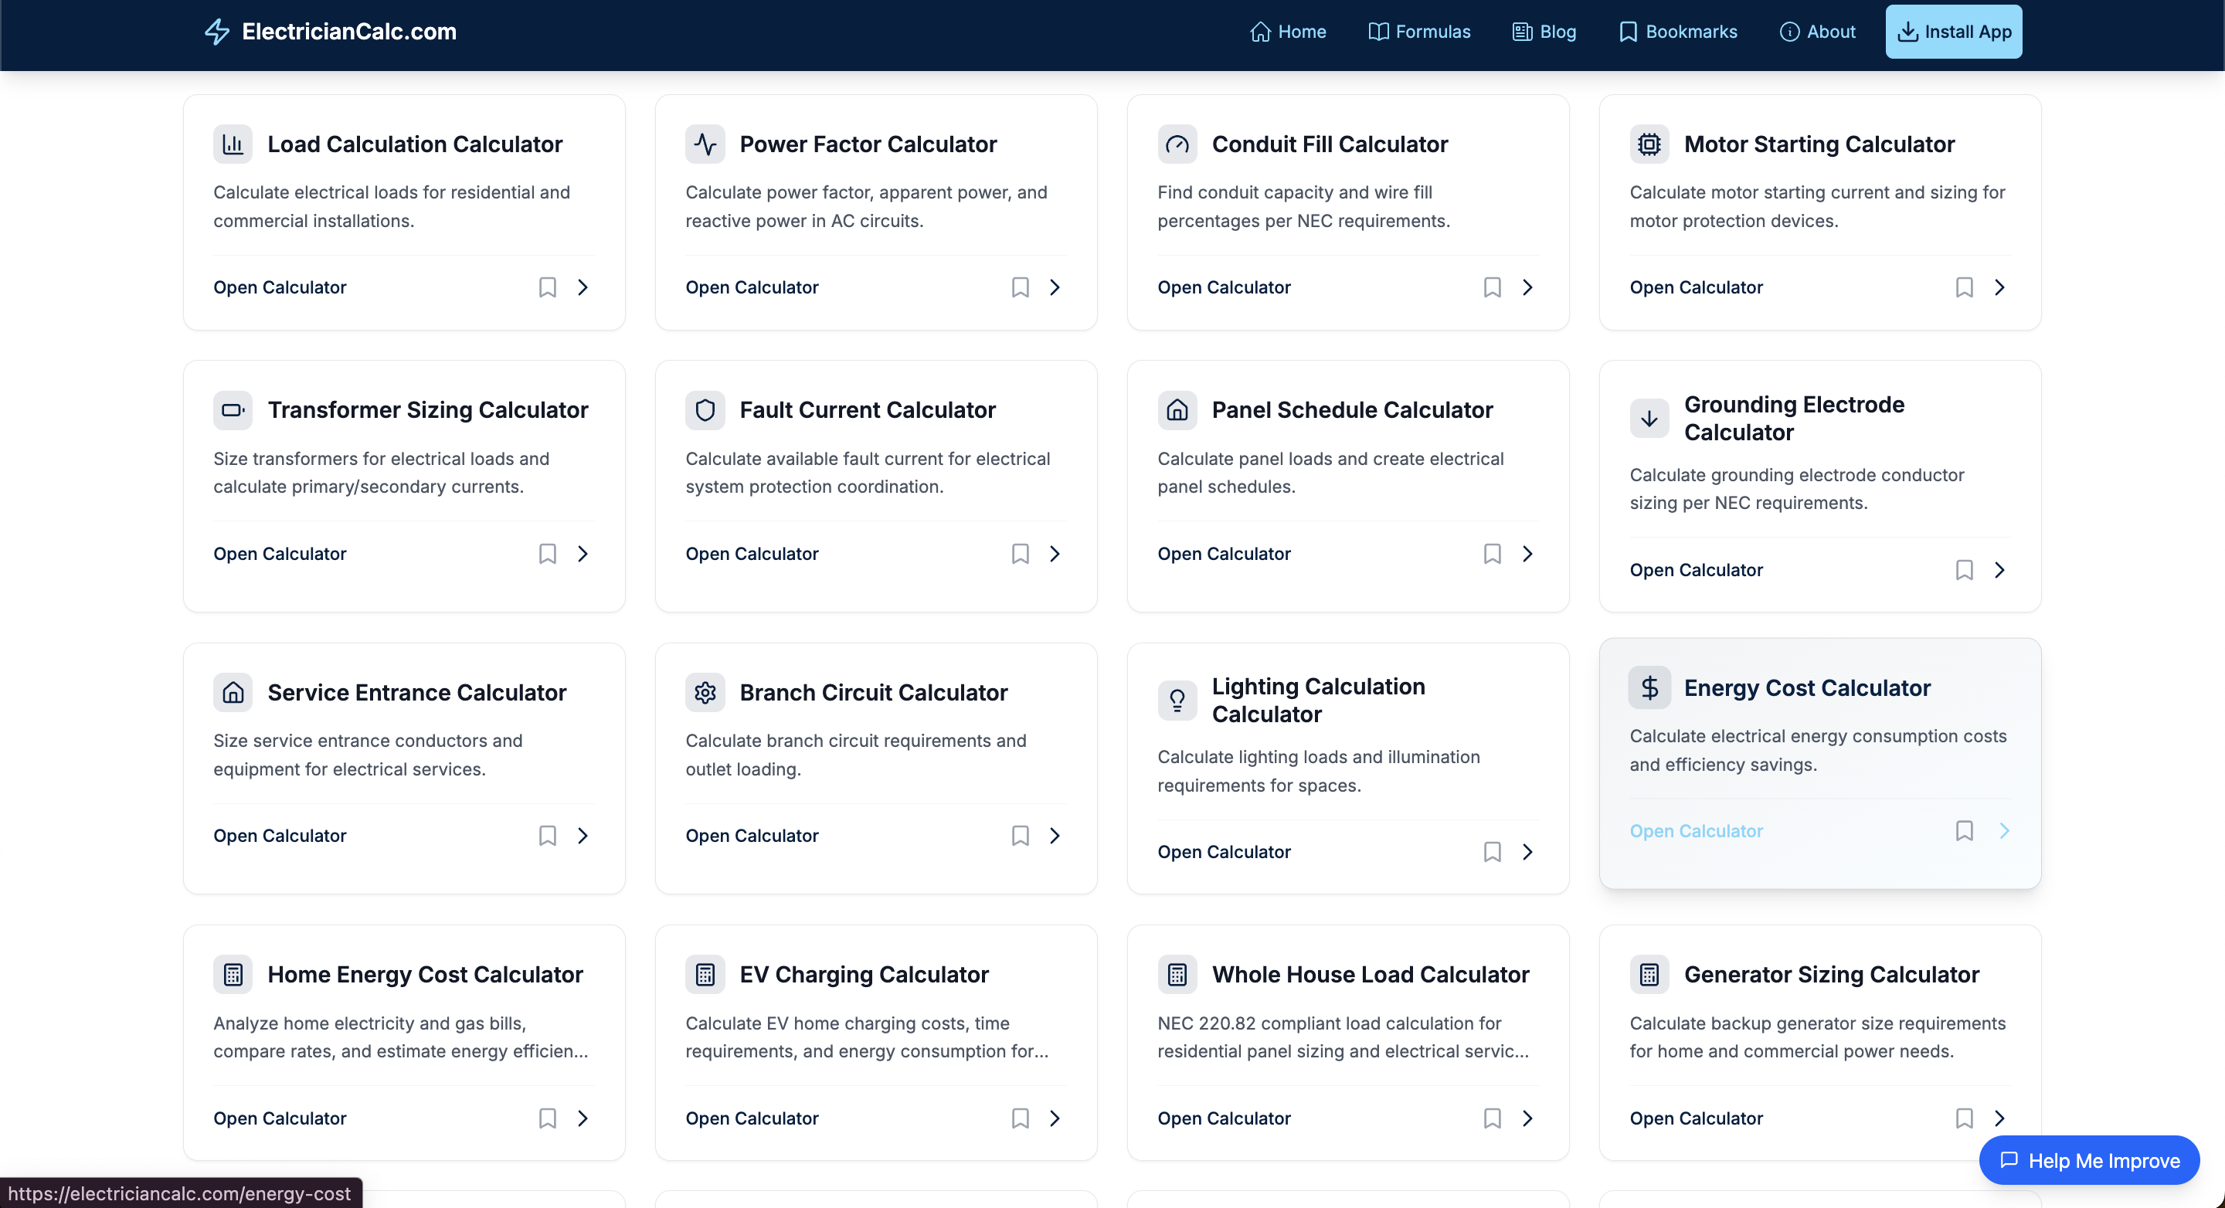2225x1208 pixels.
Task: Bookmark the Service Entrance Calculator
Action: point(548,836)
